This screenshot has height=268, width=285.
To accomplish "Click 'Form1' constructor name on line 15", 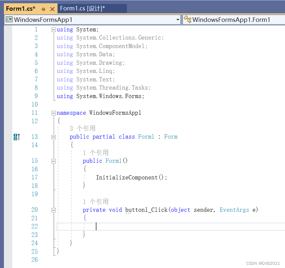I will coord(113,161).
